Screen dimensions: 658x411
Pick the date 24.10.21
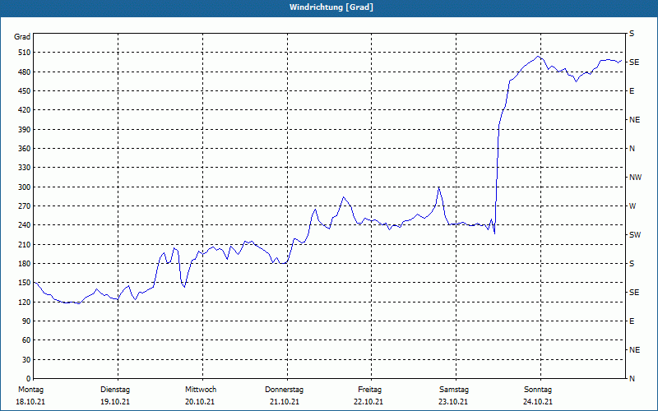click(538, 402)
